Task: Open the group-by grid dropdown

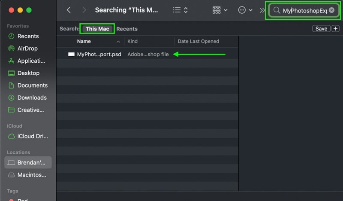Action: [x=220, y=10]
